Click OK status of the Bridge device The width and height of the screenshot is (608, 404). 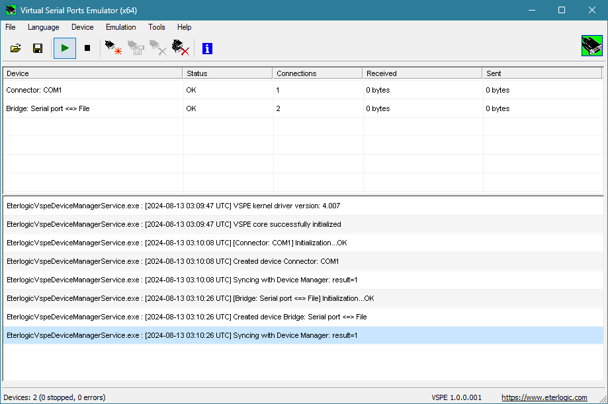pyautogui.click(x=191, y=108)
